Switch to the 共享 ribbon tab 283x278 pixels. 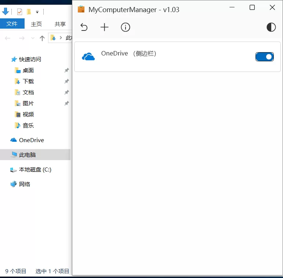tap(60, 24)
